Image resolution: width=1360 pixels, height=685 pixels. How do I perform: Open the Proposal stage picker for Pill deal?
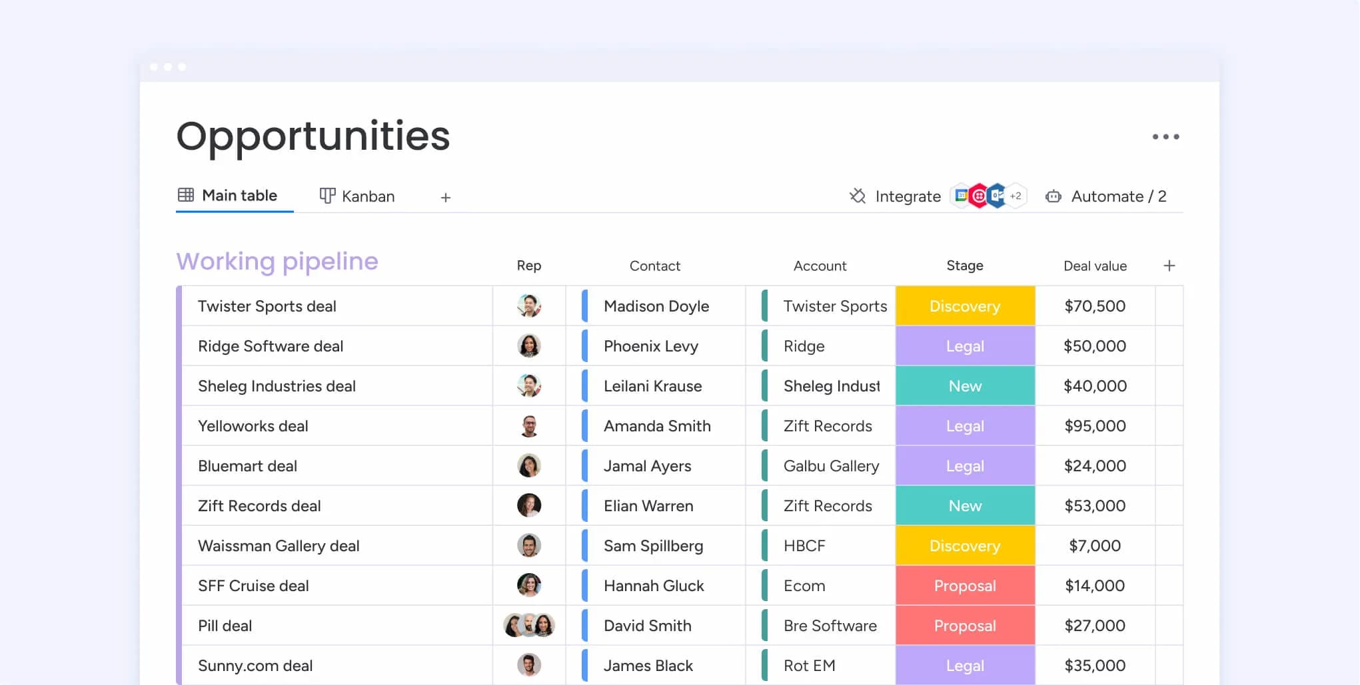tap(965, 625)
